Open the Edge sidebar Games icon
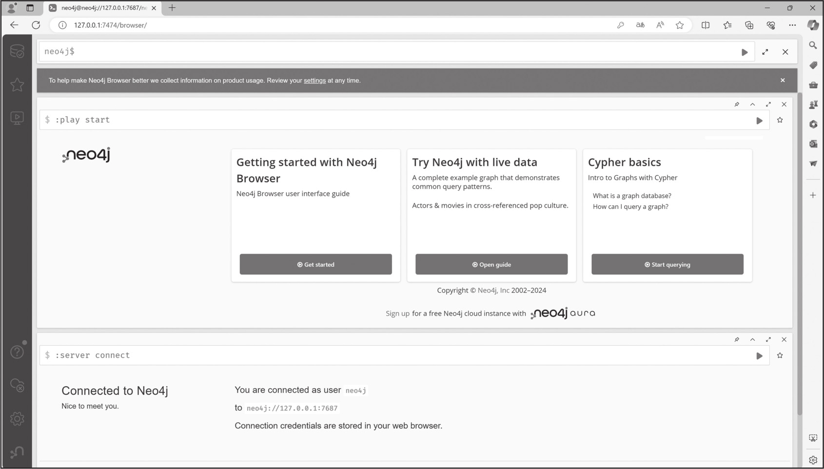 (813, 105)
